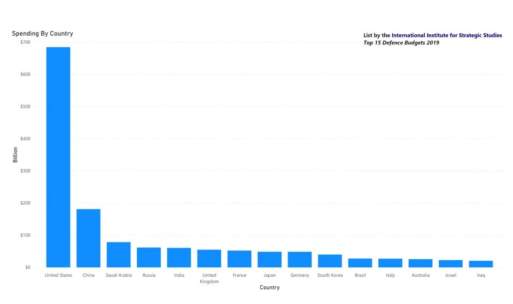
Task: Click the '$0' y-axis tick label
Action: point(28,267)
